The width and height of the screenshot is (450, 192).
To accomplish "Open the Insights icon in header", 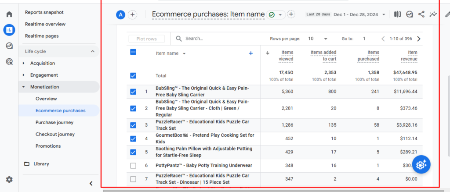I will pos(409,14).
